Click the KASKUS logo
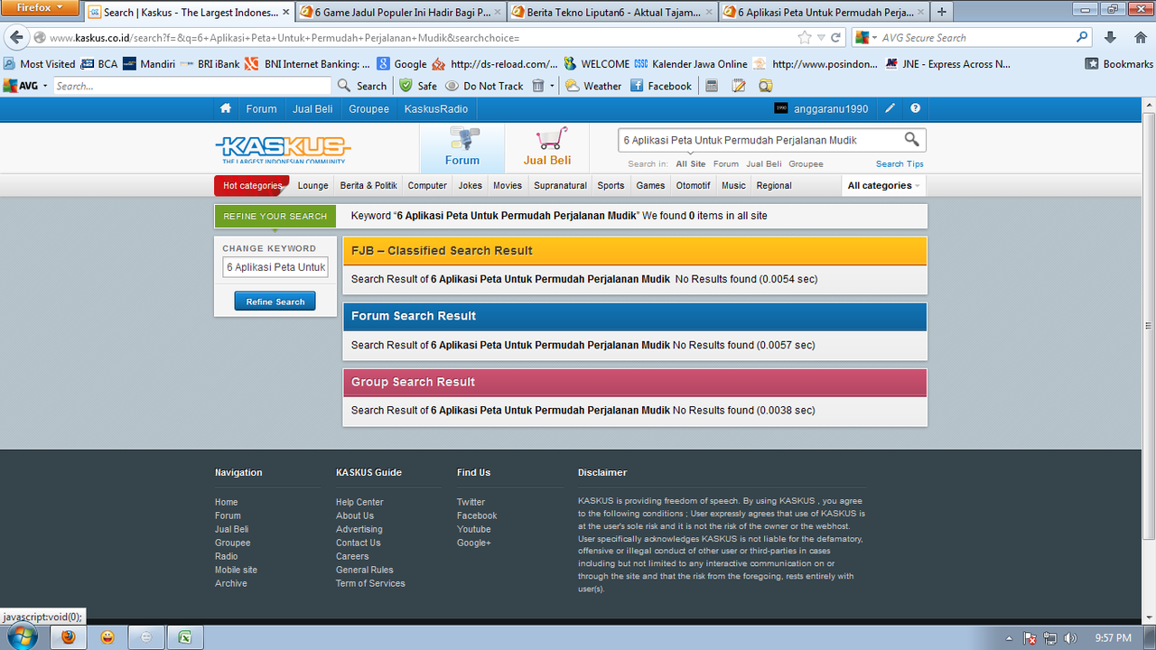This screenshot has width=1156, height=650. click(x=283, y=149)
